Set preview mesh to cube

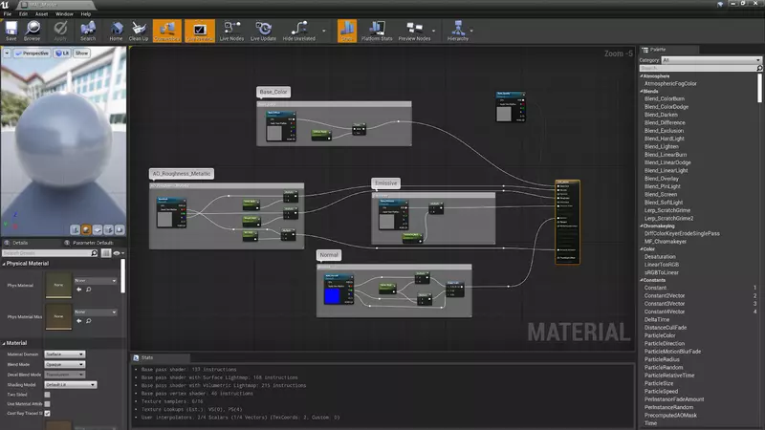pos(108,229)
